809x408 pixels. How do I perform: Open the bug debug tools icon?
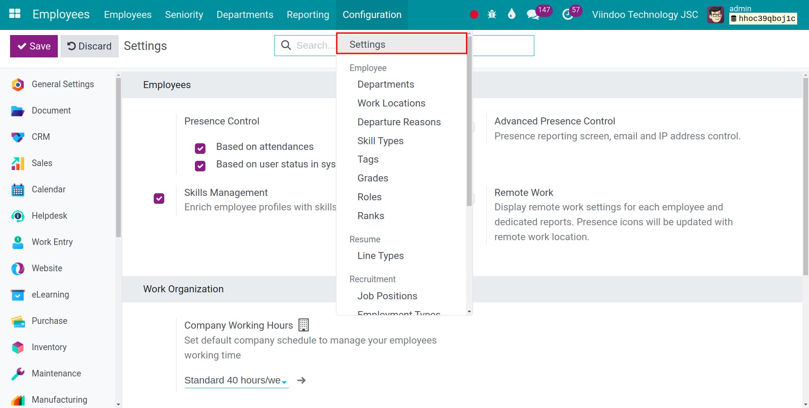[492, 14]
